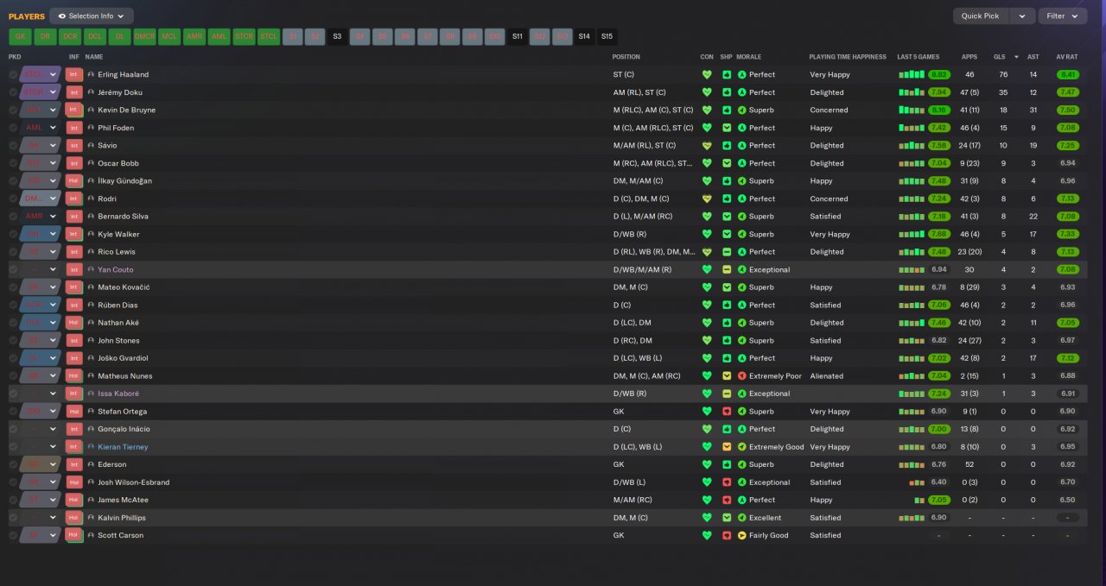Select the GK position slot
Screen dimensions: 1106x586
pos(20,36)
